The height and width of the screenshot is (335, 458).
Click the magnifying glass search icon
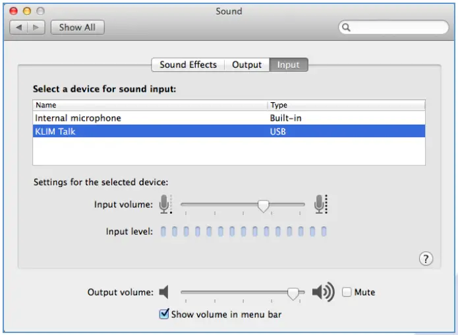click(346, 27)
